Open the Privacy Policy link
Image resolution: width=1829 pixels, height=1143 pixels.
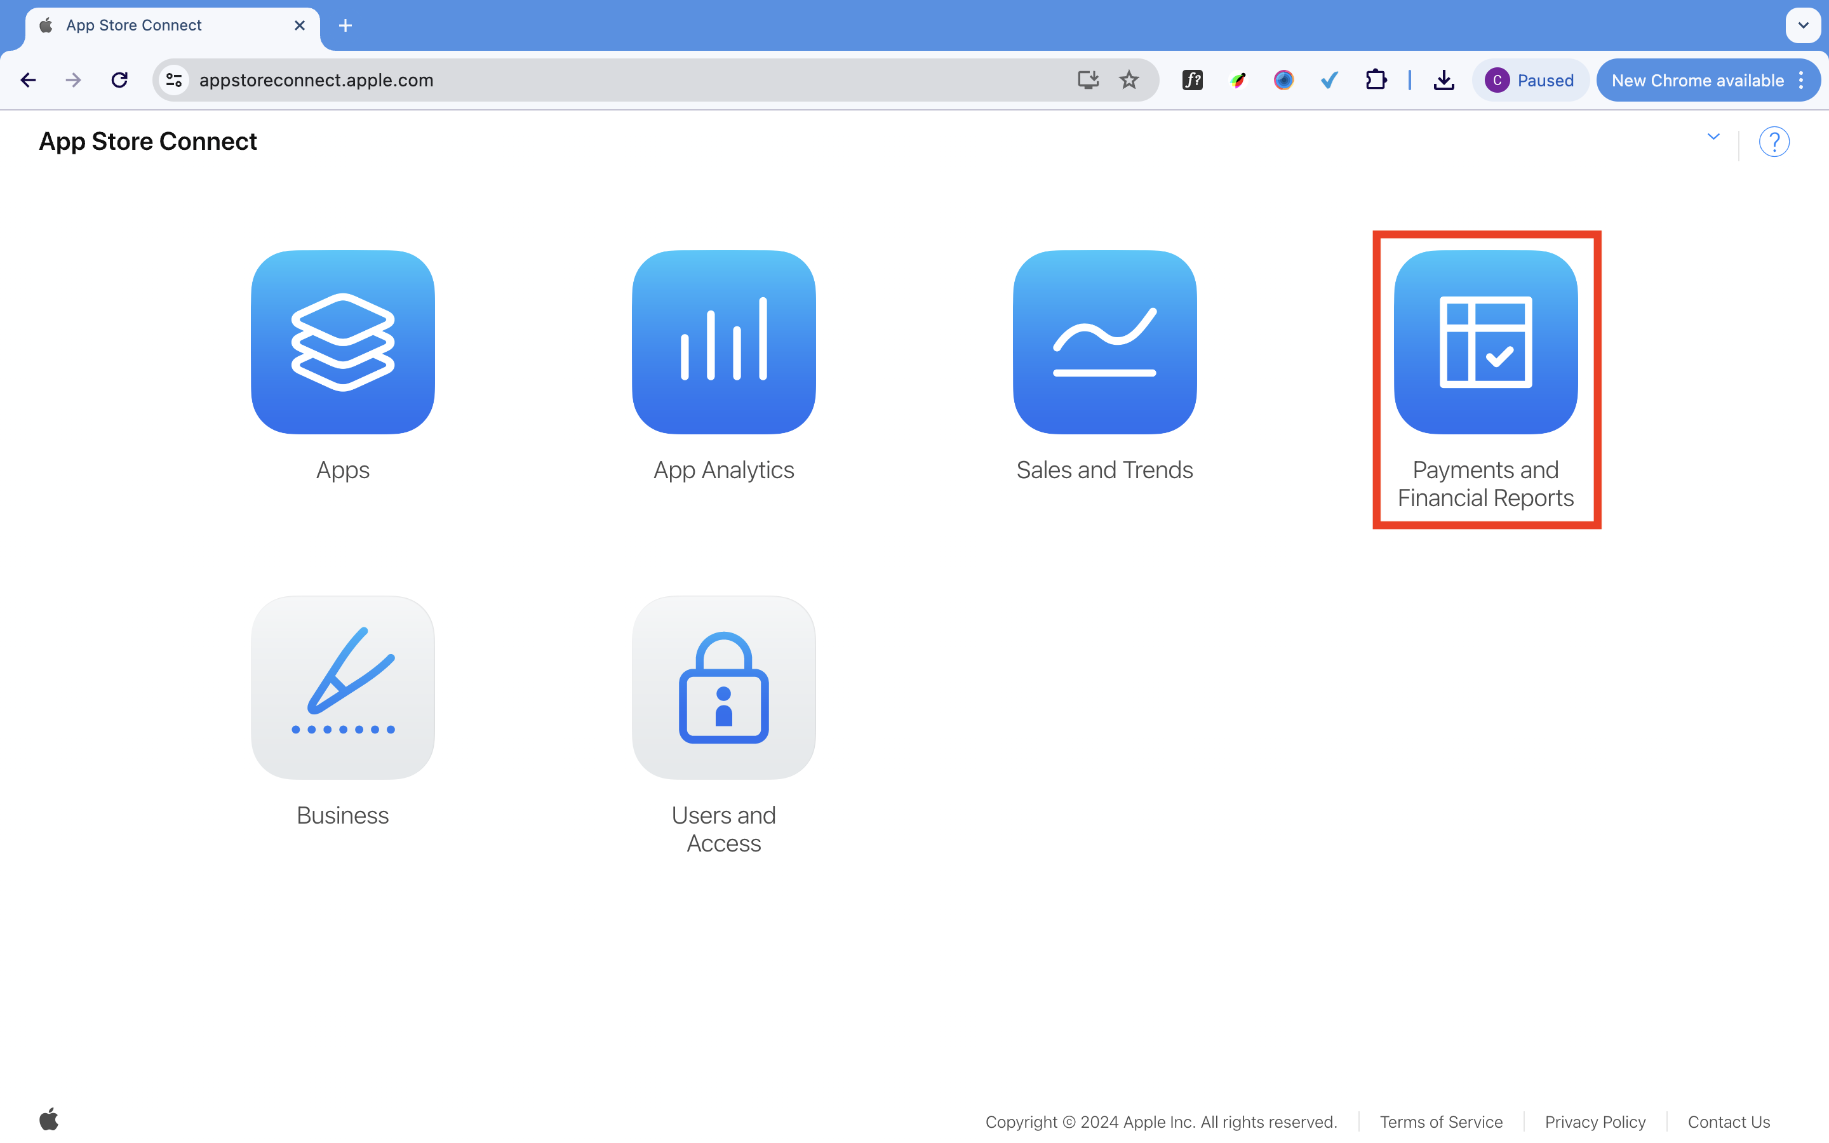[x=1595, y=1122]
